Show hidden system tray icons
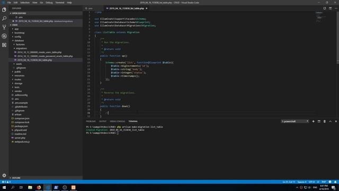 pyautogui.click(x=297, y=187)
